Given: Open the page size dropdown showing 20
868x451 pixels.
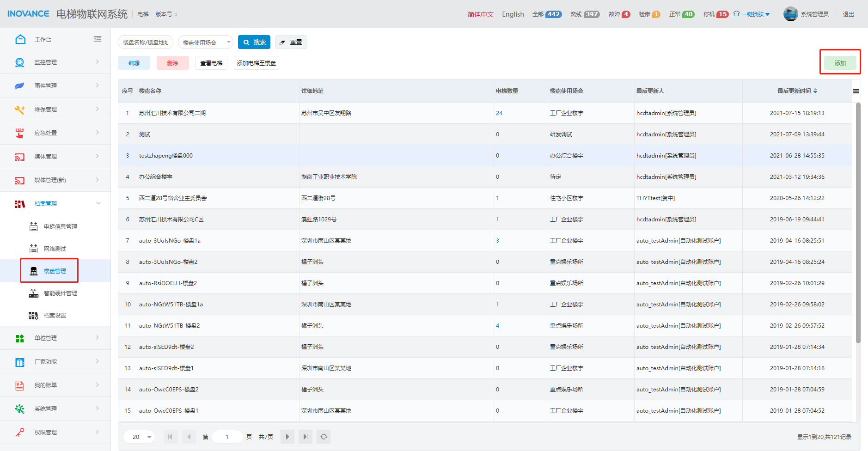Looking at the screenshot, I should click(139, 437).
